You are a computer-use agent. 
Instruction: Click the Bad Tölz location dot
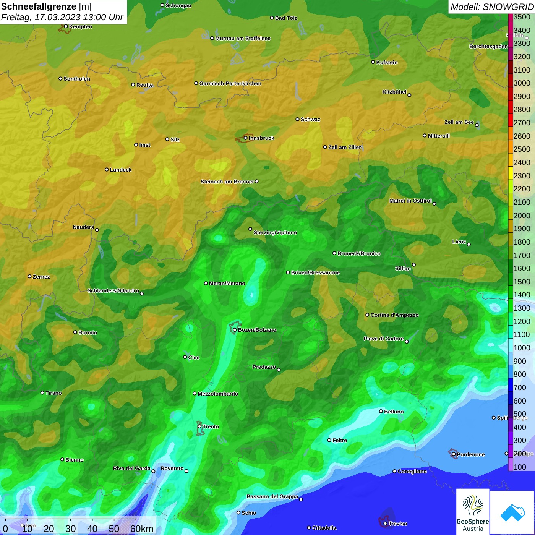point(272,18)
